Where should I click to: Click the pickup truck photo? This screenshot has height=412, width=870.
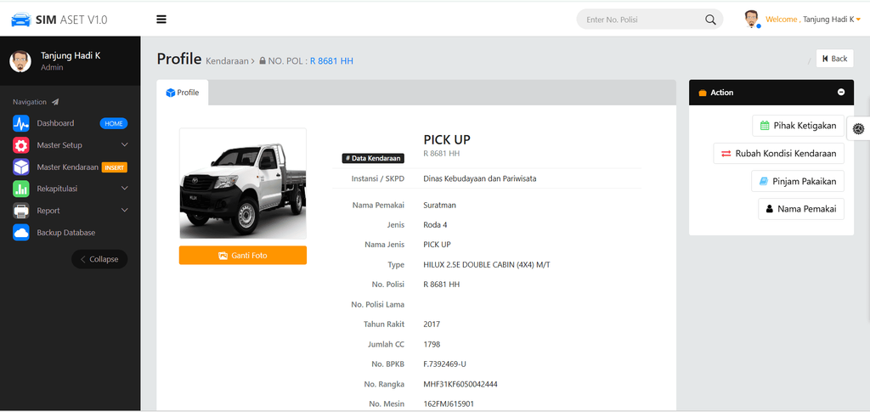(x=242, y=184)
